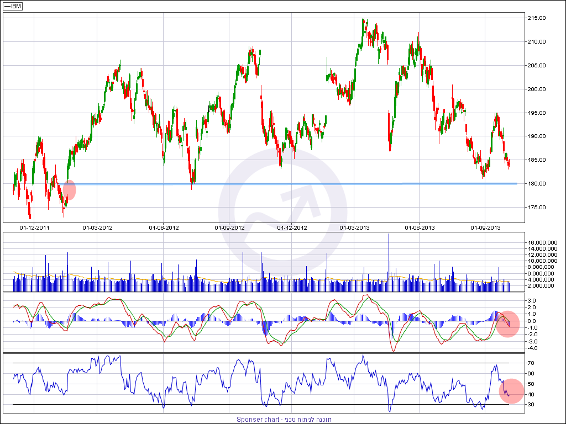Click the 205.00 price axis label

[536, 66]
